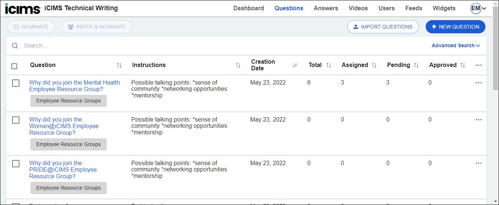This screenshot has height=205, width=499.
Task: Click Employee Resource Groups tag in Womxn@iCIMS row
Action: [x=69, y=145]
